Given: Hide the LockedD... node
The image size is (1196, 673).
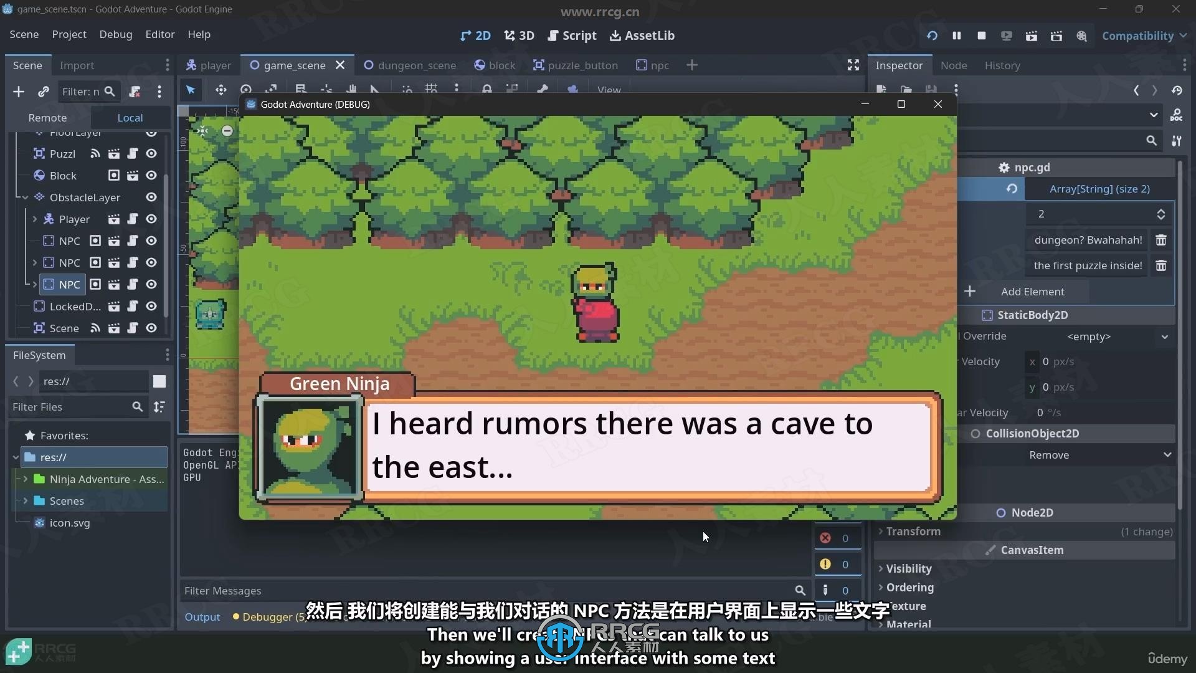Looking at the screenshot, I should tap(151, 306).
